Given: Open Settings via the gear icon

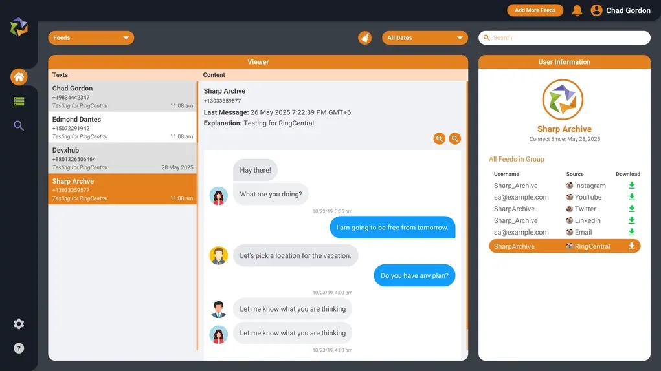Looking at the screenshot, I should pos(19,324).
